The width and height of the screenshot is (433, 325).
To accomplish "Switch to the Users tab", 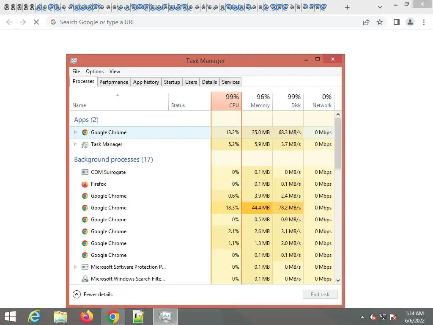I will pyautogui.click(x=191, y=82).
